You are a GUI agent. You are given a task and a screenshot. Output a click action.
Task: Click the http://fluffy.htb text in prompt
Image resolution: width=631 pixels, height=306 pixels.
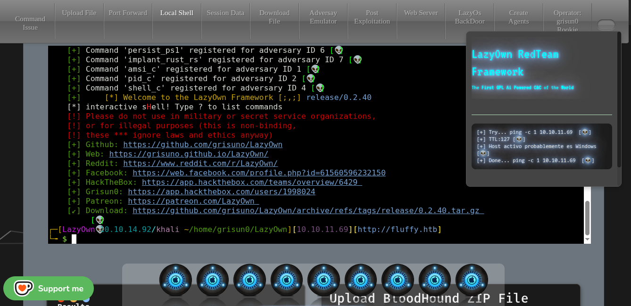(x=397, y=230)
